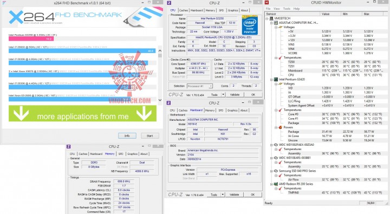Switch to the Caches tab in the CPU-Z CPU window
The image size is (390, 214).
[184, 10]
